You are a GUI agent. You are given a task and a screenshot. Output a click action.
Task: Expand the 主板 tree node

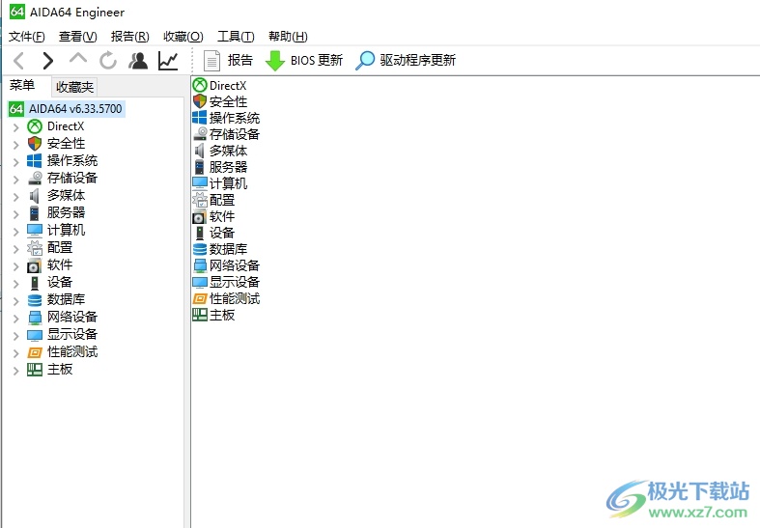click(x=16, y=371)
